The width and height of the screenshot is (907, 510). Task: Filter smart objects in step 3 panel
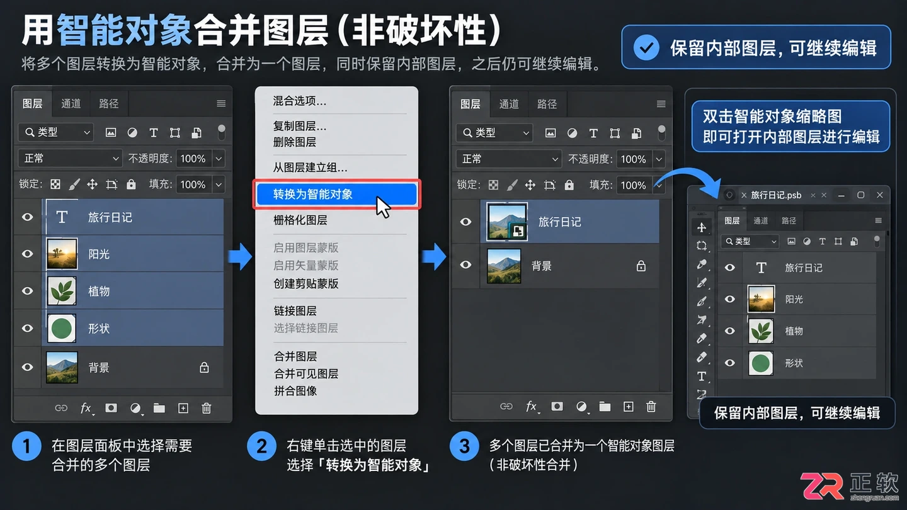[636, 133]
